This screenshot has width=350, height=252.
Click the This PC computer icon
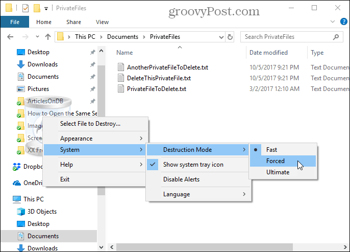(17, 199)
